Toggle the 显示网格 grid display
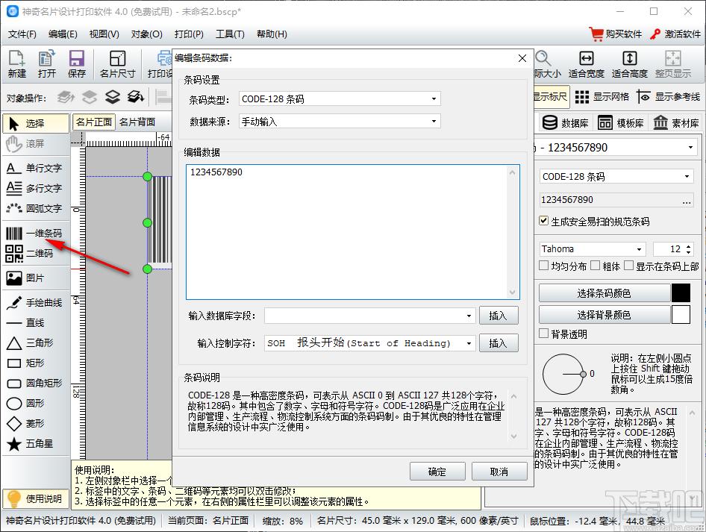 tap(602, 97)
